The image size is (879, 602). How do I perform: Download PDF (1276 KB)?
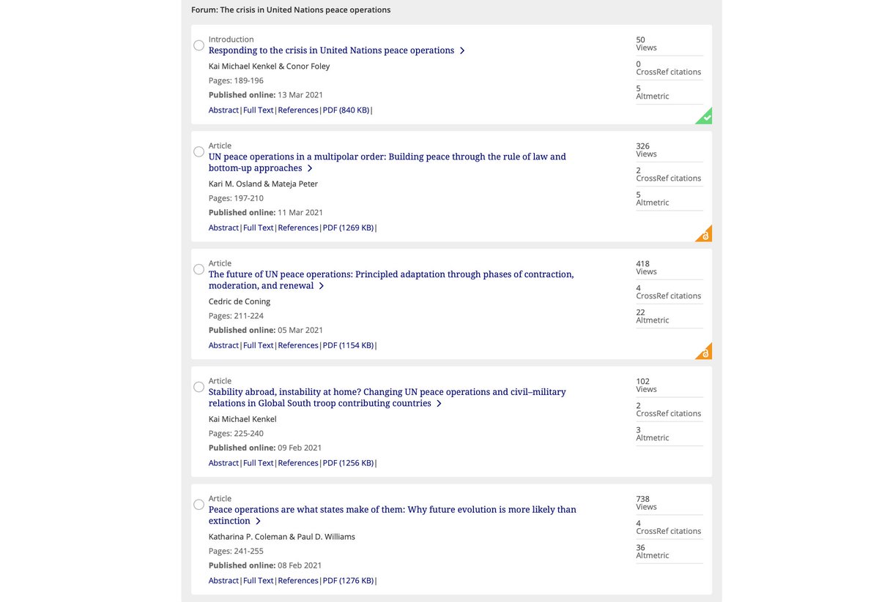point(348,581)
